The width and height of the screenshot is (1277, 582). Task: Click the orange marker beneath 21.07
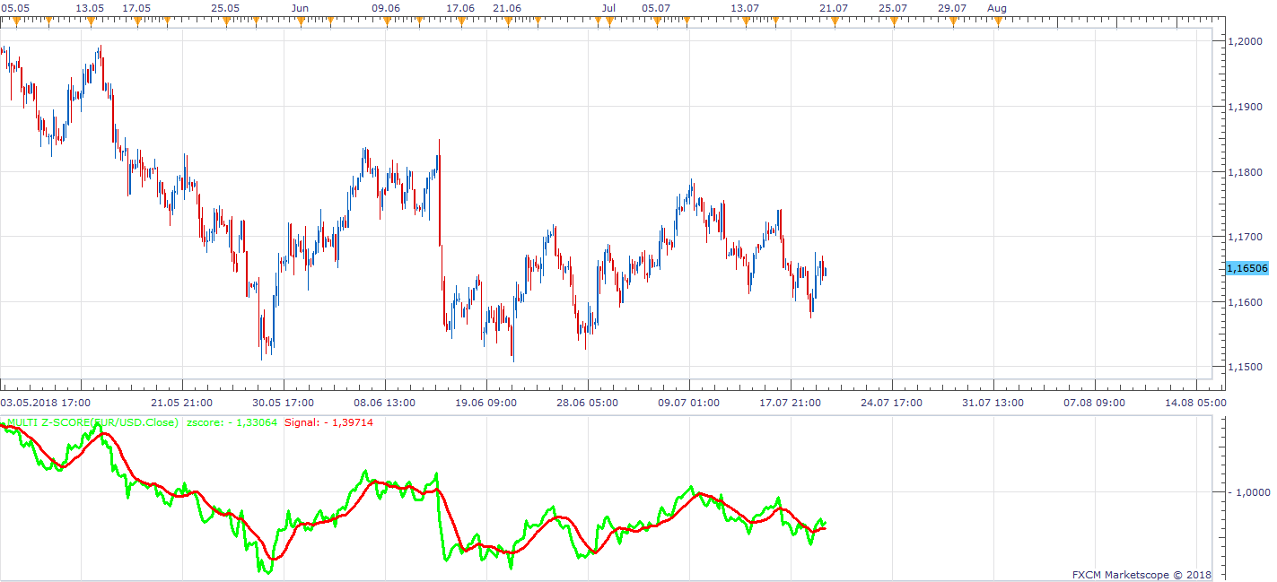[x=835, y=19]
